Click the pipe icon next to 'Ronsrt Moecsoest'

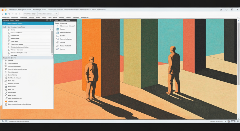coord(6,72)
